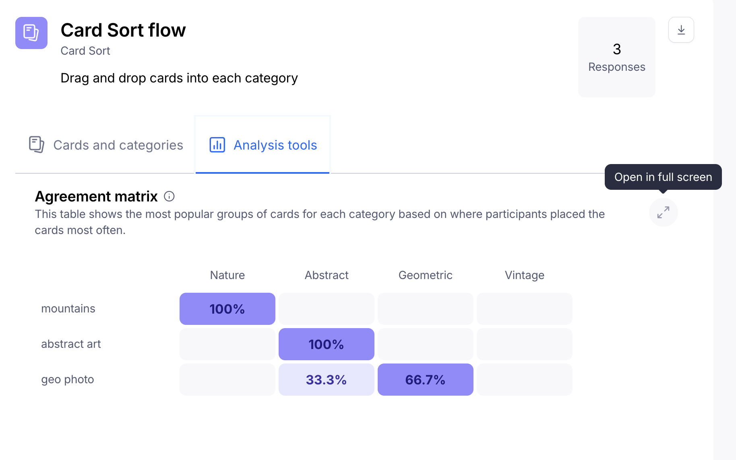Click the Card Sort flow title
The width and height of the screenshot is (736, 460).
pos(123,30)
